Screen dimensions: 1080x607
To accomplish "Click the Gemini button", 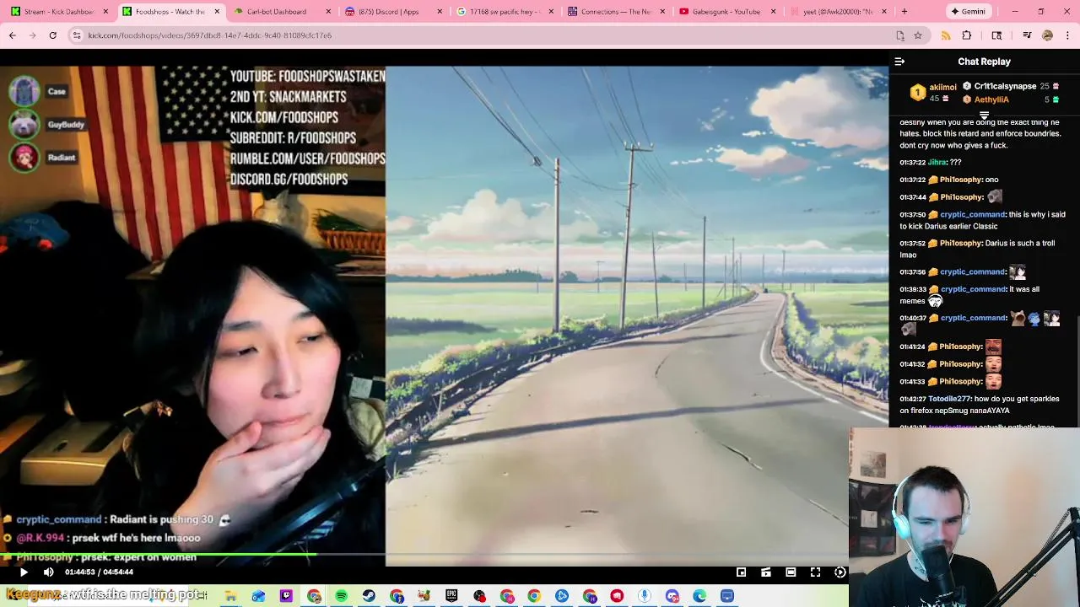I will coord(967,12).
